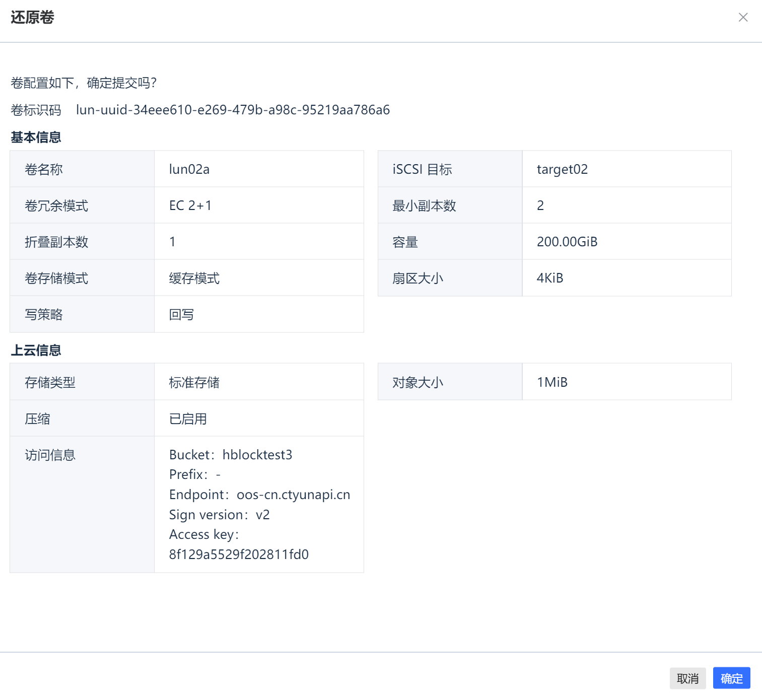This screenshot has height=695, width=762.
Task: Click the Bucket: hblocktest3 line
Action: coord(231,455)
